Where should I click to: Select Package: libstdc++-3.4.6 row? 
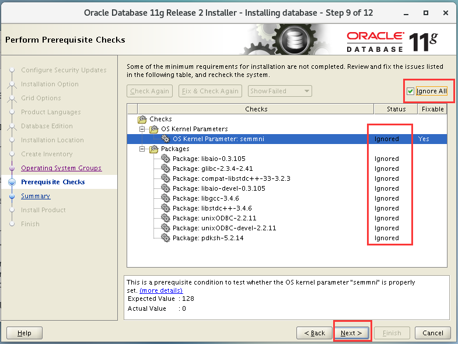287,208
